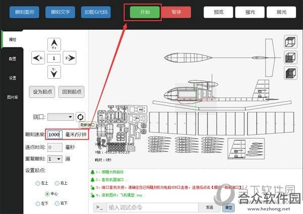Click the airplane model drawing canvas
The height and width of the screenshot is (214, 303).
click(x=195, y=98)
